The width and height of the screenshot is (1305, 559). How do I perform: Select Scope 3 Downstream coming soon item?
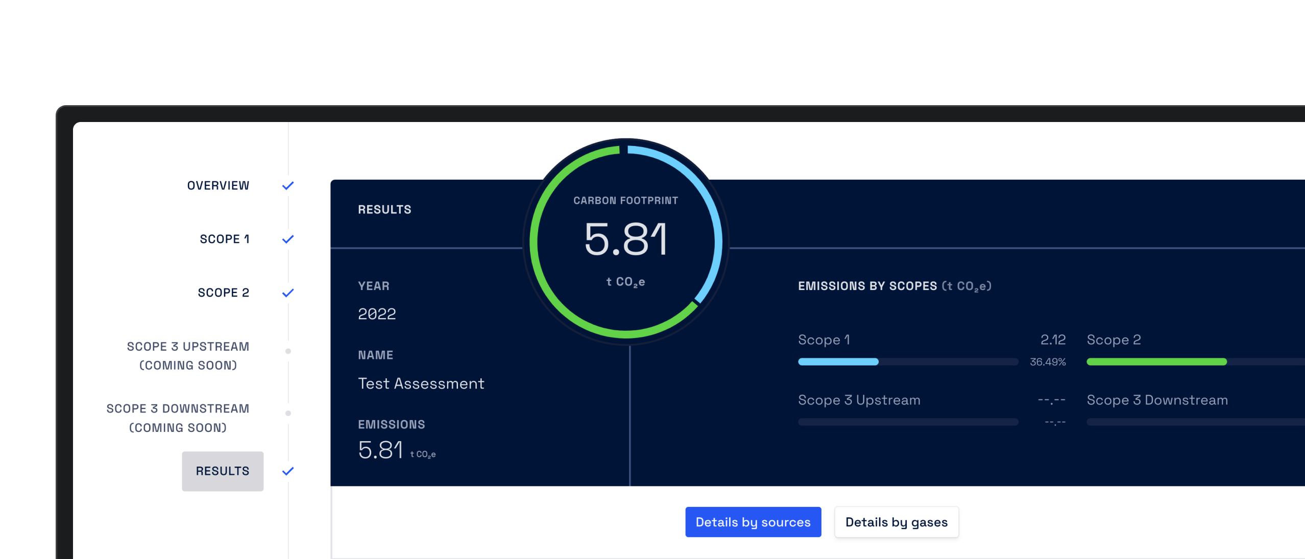click(x=178, y=418)
